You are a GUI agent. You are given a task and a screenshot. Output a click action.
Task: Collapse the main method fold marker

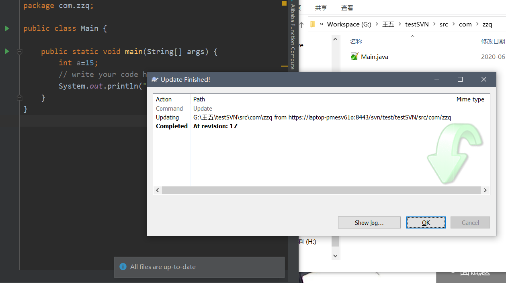(x=19, y=52)
